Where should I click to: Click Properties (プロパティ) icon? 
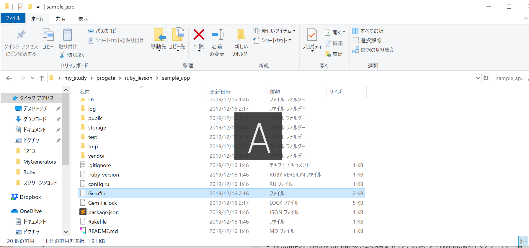(312, 35)
